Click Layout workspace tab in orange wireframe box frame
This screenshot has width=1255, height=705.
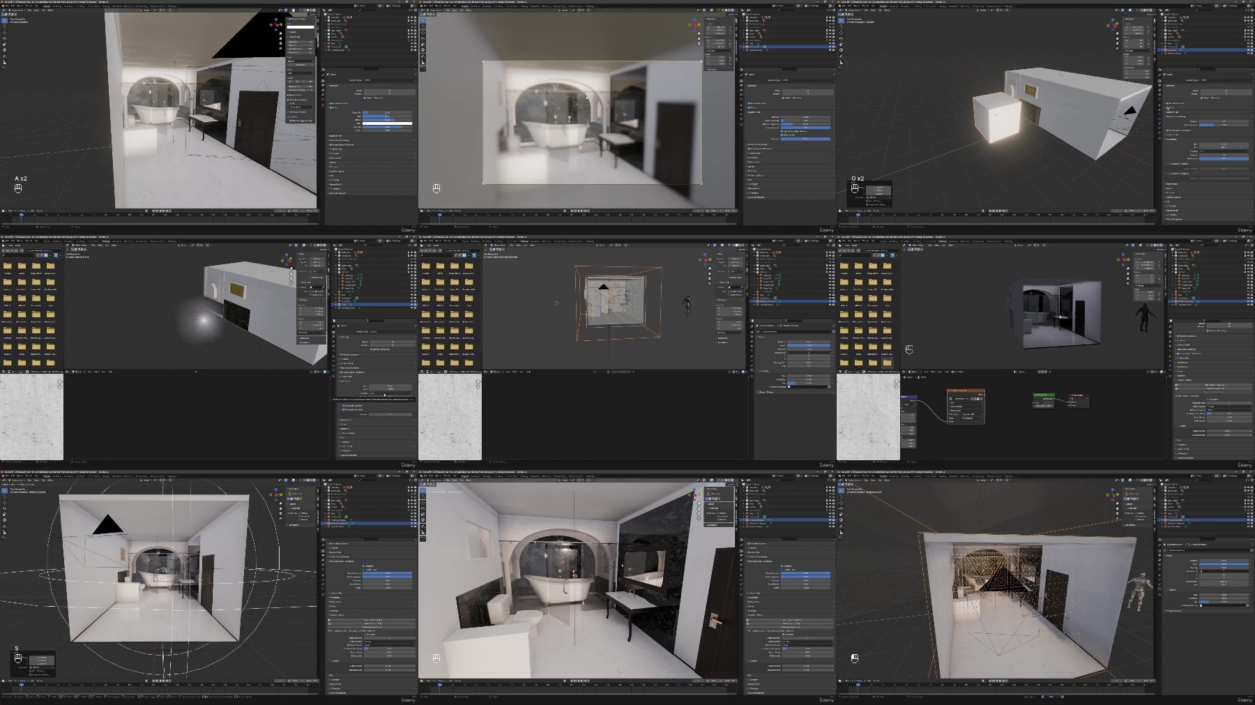[x=465, y=241]
